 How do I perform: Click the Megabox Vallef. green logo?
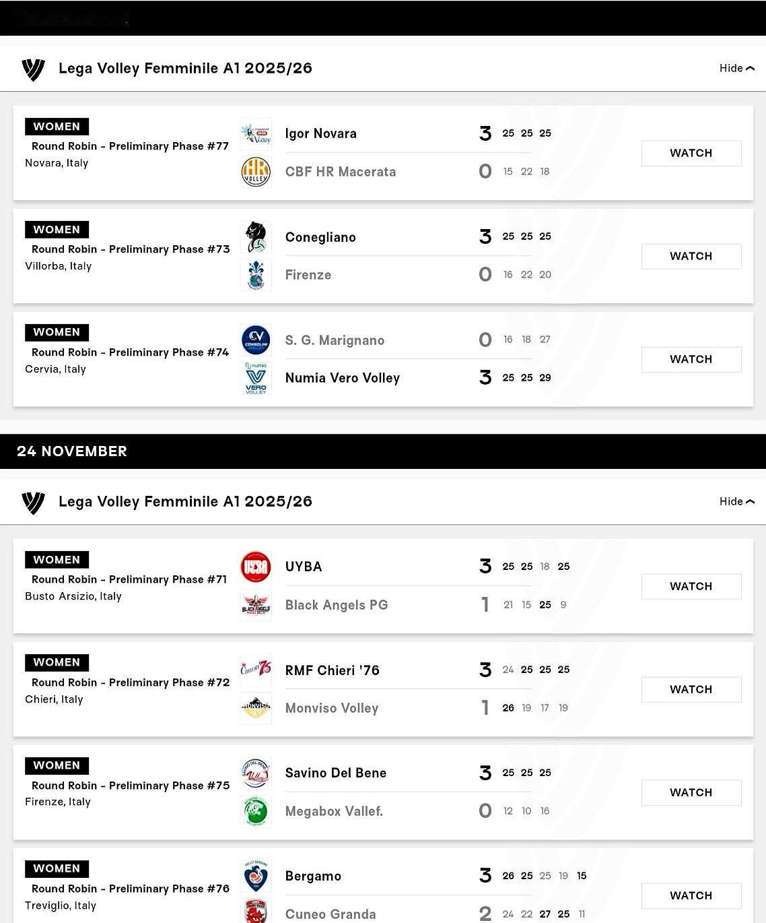[256, 811]
